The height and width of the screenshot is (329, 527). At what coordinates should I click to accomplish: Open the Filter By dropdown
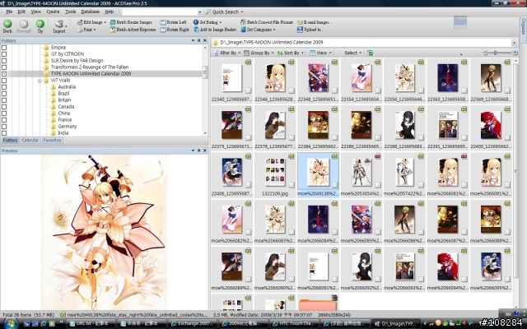[x=227, y=53]
